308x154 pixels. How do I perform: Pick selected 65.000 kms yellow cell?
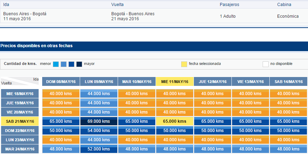point(175,121)
